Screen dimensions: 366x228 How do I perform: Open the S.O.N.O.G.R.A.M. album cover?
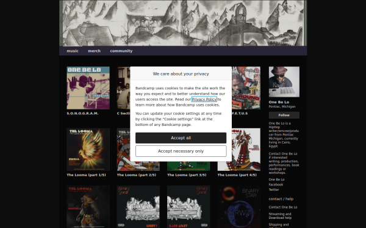pyautogui.click(x=88, y=88)
